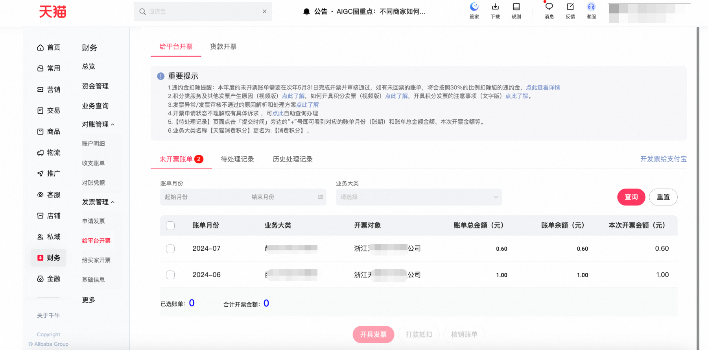Open 客服 in the left sidebar

49,195
